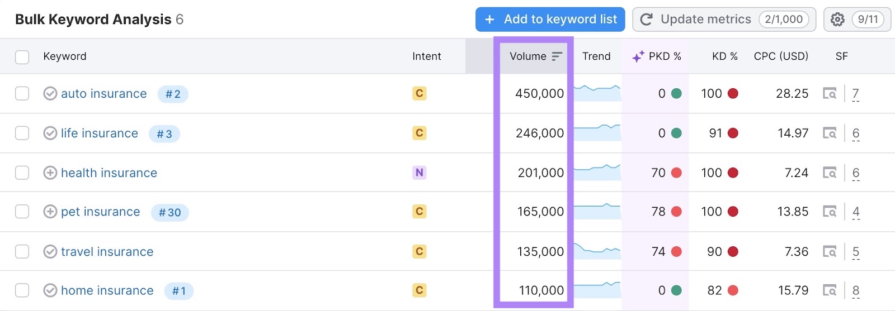Click the commercial intent badge for life insurance
Image resolution: width=895 pixels, height=311 pixels.
click(419, 133)
